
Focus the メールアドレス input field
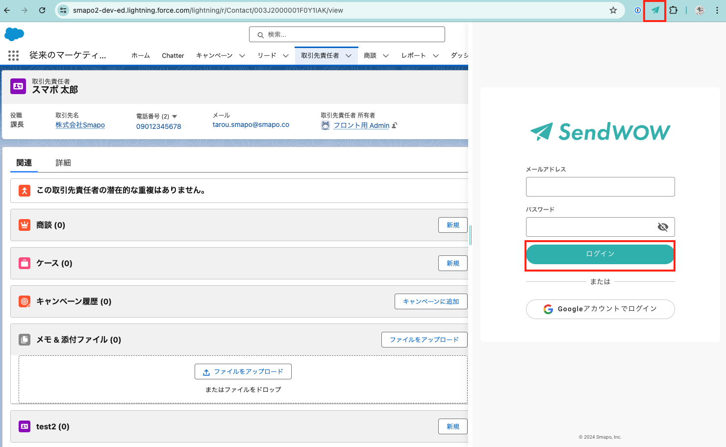600,187
